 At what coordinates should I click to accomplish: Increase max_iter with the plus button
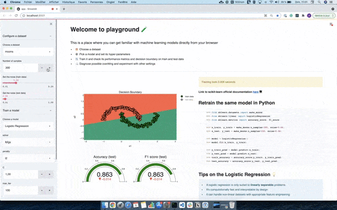pos(50,191)
